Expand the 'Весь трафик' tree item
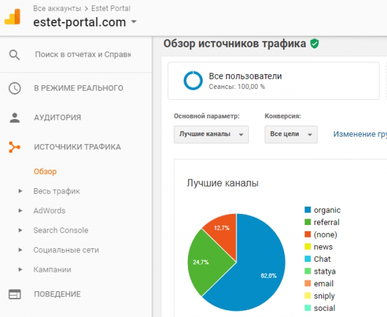 (x=21, y=191)
